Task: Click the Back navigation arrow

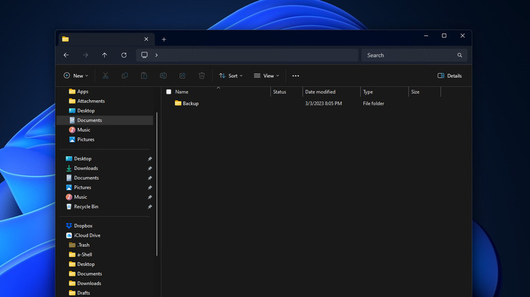Action: (66, 55)
